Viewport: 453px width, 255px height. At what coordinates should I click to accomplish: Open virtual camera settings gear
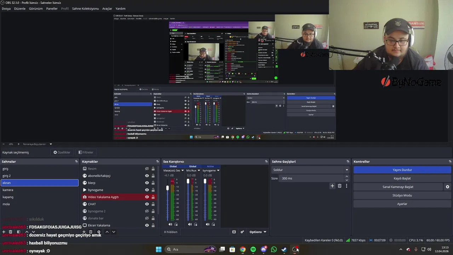click(x=447, y=187)
